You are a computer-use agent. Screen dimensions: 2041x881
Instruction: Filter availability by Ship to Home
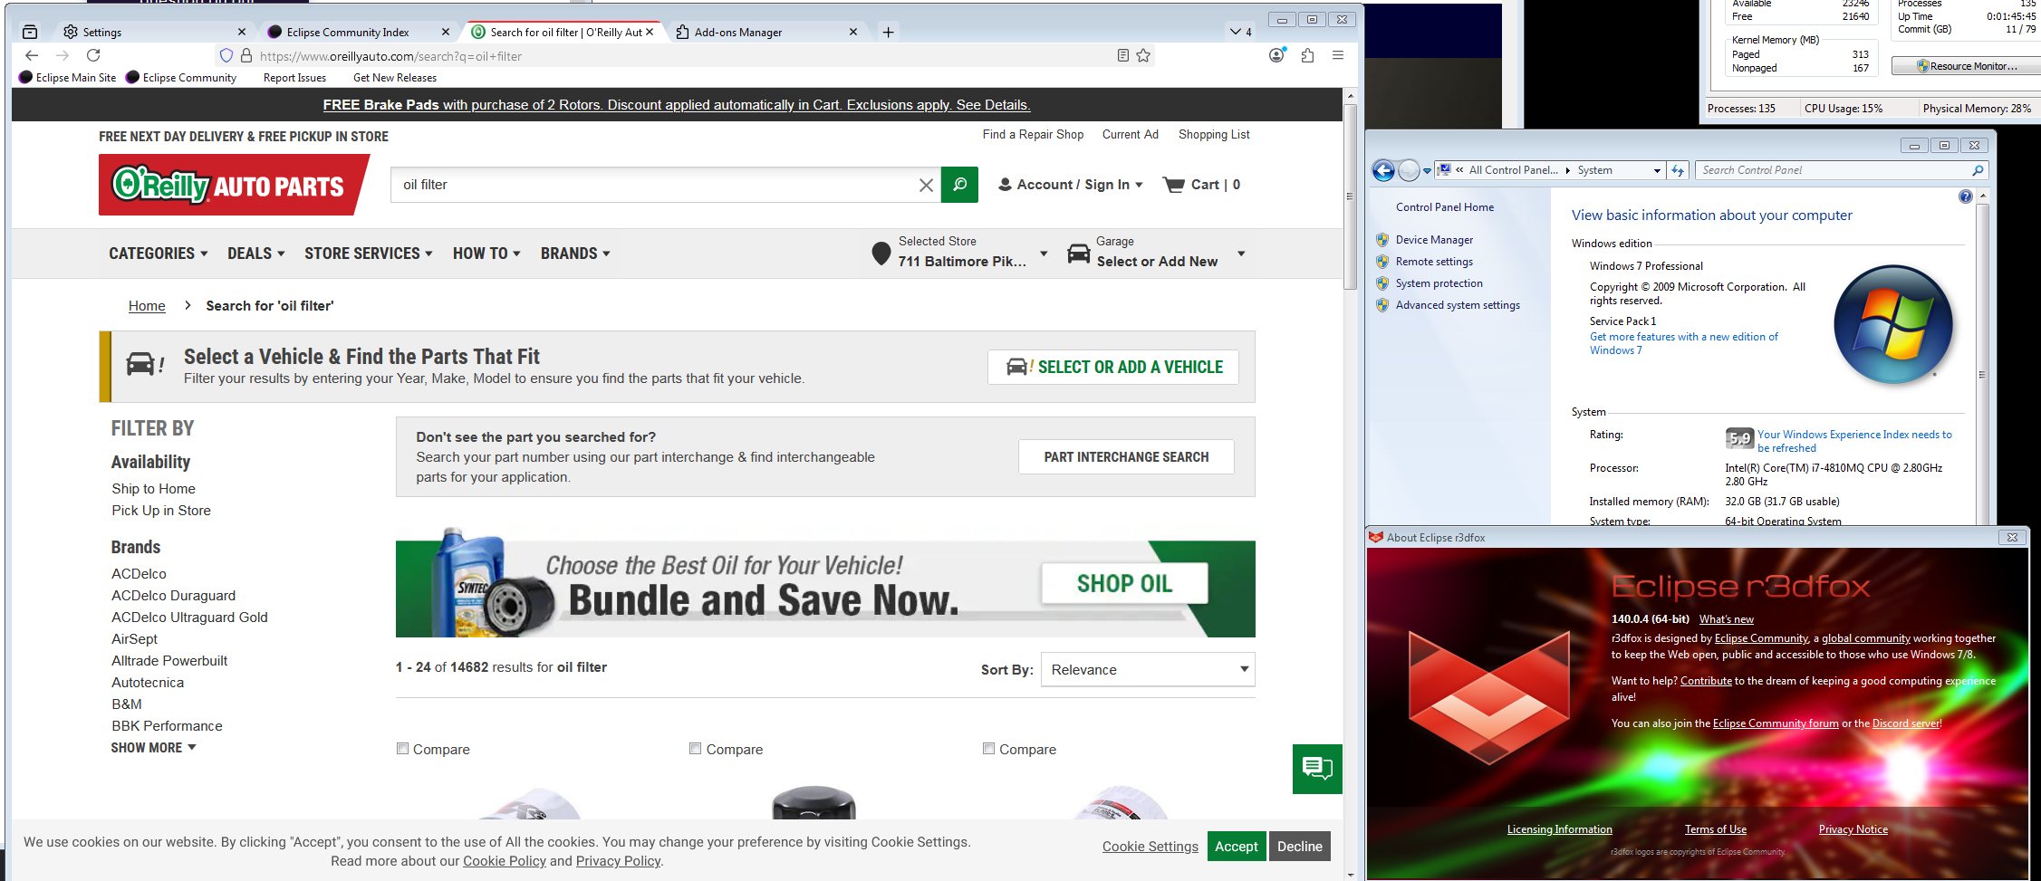153,489
